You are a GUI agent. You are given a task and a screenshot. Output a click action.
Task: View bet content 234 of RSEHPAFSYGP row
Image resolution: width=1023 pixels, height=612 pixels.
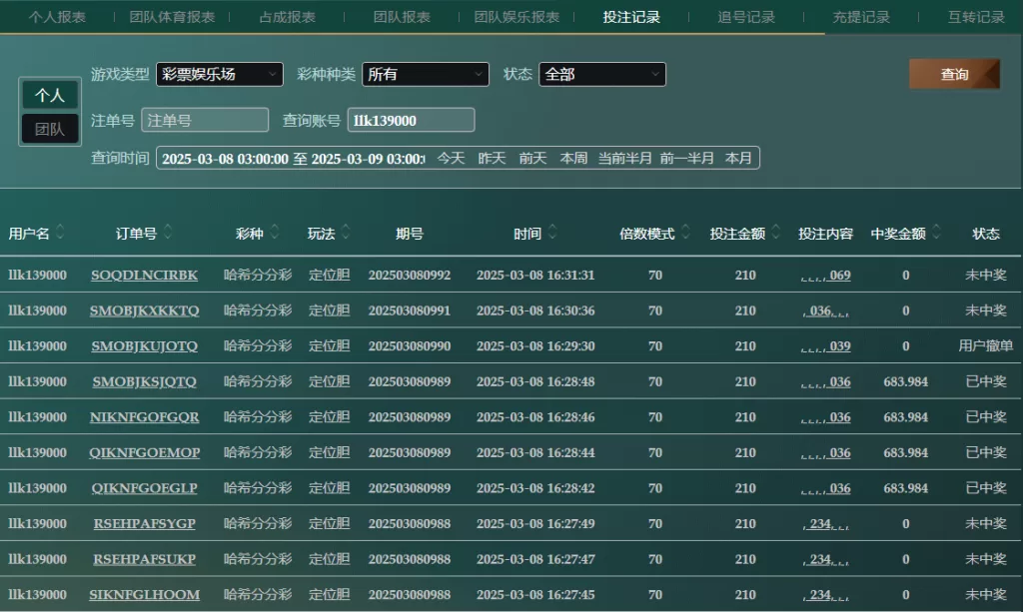[826, 524]
